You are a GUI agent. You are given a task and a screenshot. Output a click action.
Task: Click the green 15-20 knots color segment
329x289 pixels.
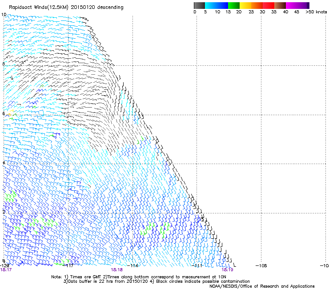tap(233, 5)
